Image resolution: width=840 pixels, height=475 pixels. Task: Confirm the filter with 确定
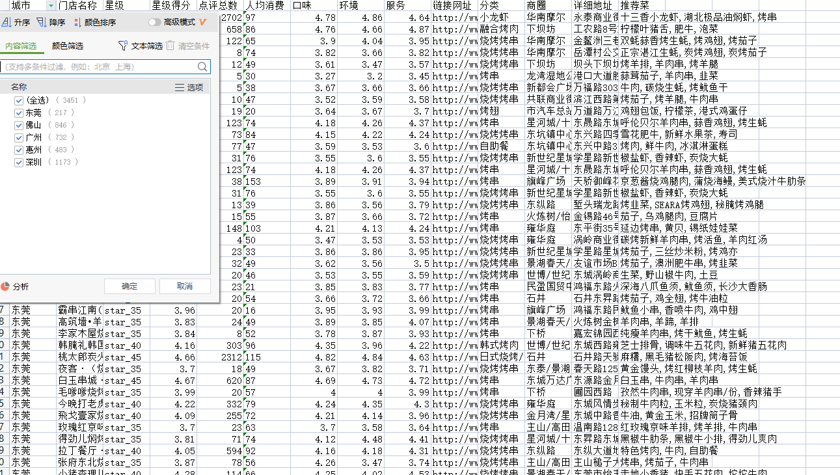click(x=129, y=286)
